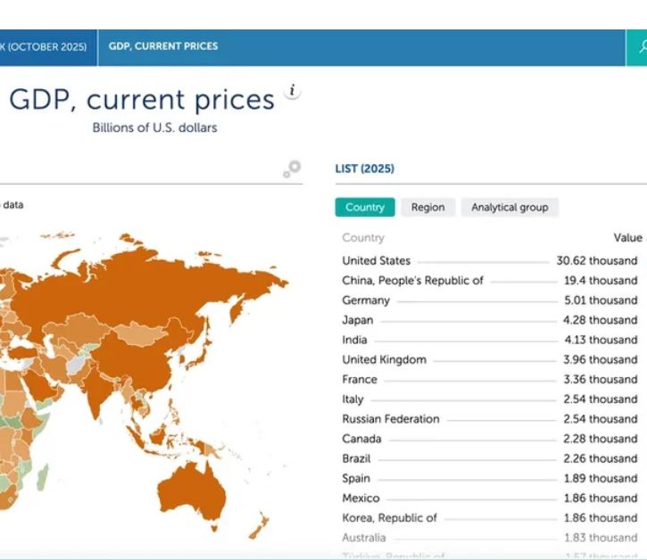This screenshot has width=647, height=560.
Task: Choose Brazil from the country list
Action: click(357, 458)
